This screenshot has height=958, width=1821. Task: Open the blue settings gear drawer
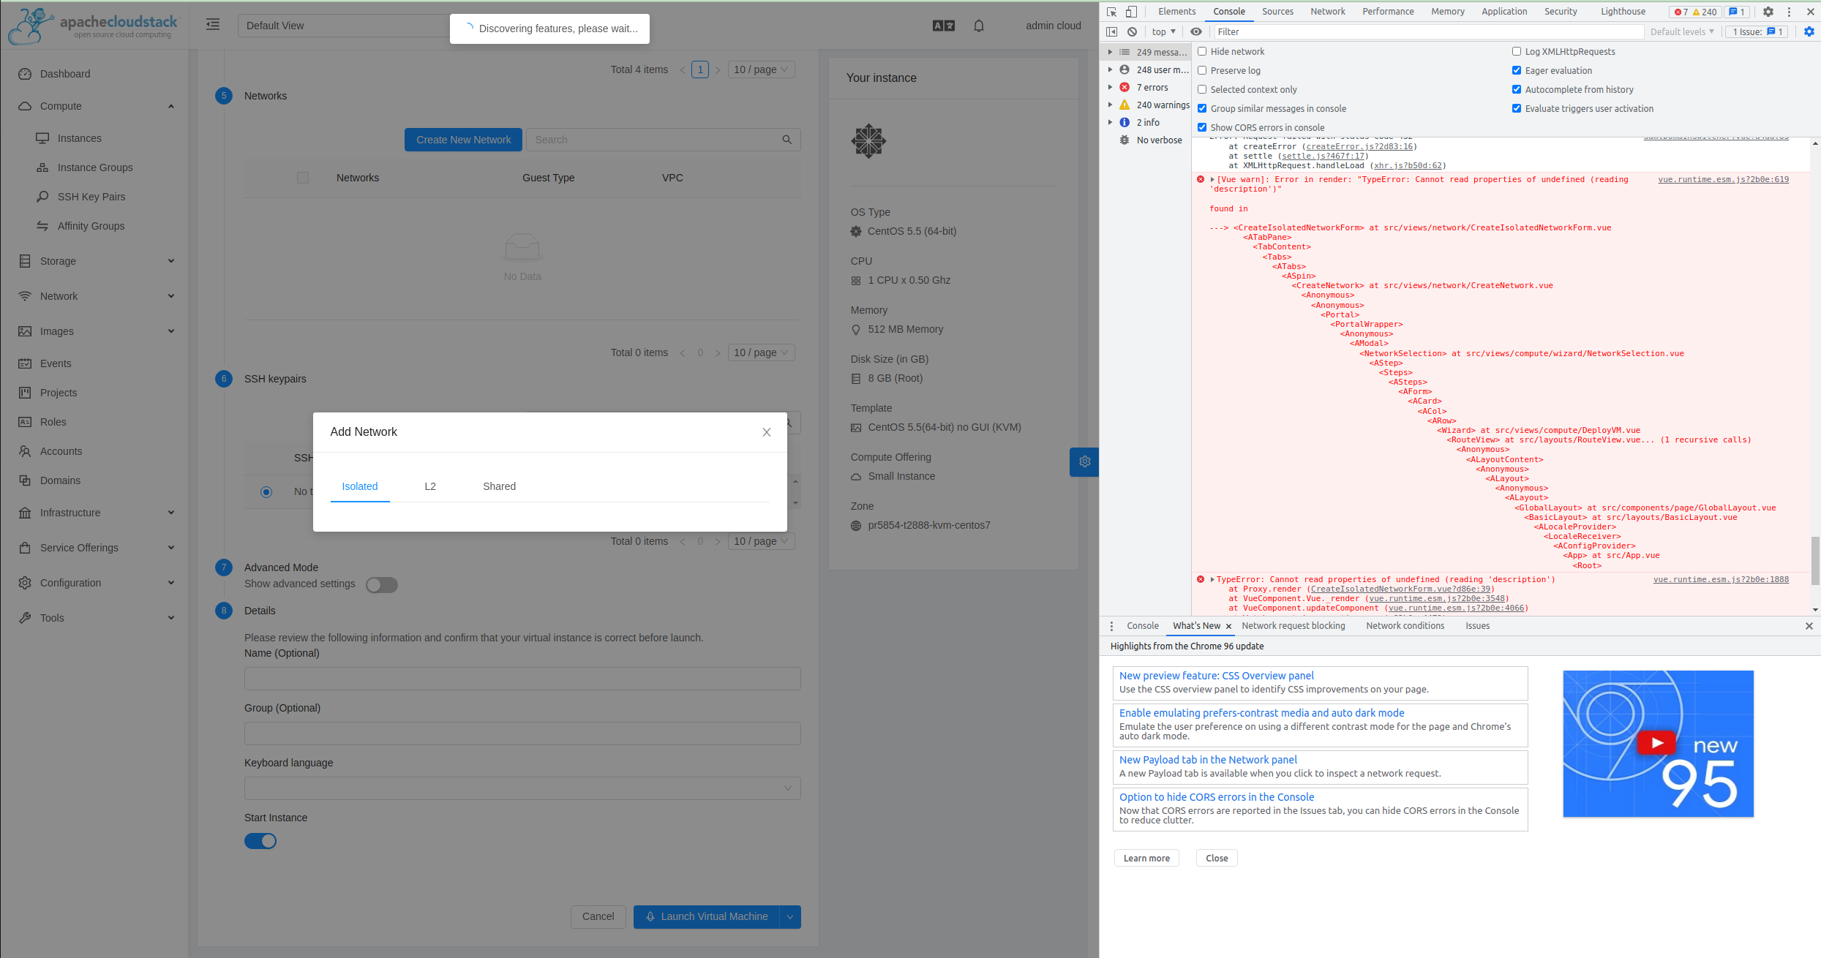tap(1084, 461)
